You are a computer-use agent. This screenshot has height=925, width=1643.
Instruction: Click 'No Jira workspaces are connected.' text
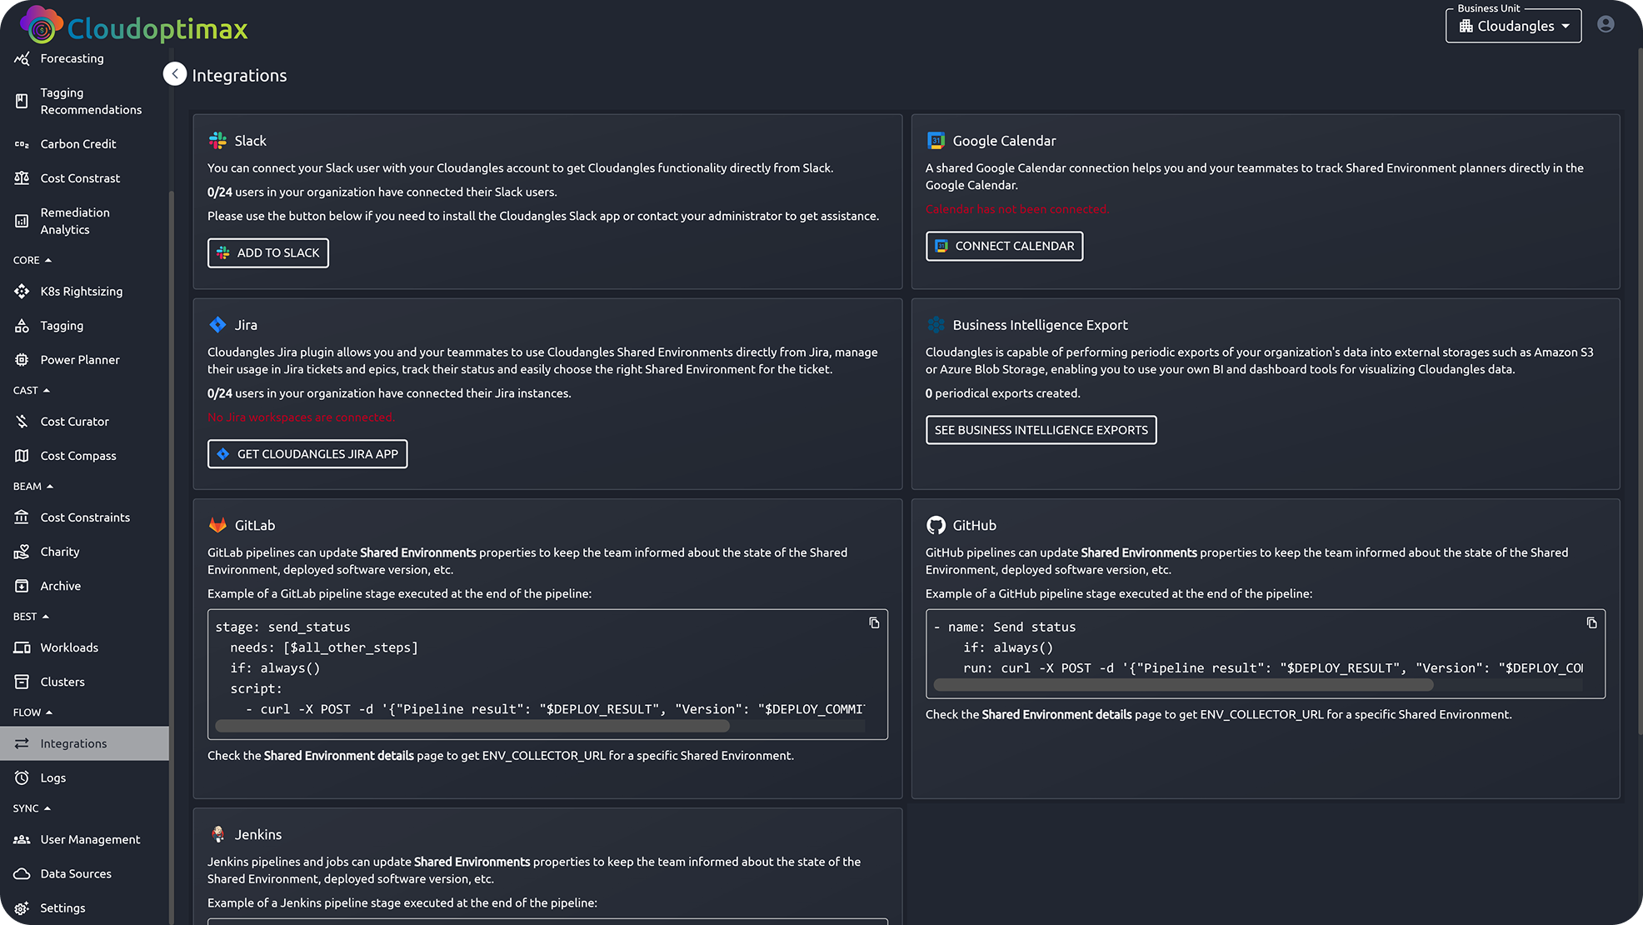click(301, 417)
